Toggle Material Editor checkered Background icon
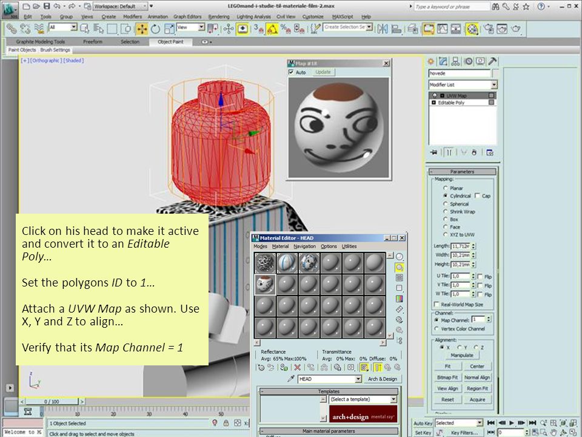The width and height of the screenshot is (582, 437). [400, 277]
